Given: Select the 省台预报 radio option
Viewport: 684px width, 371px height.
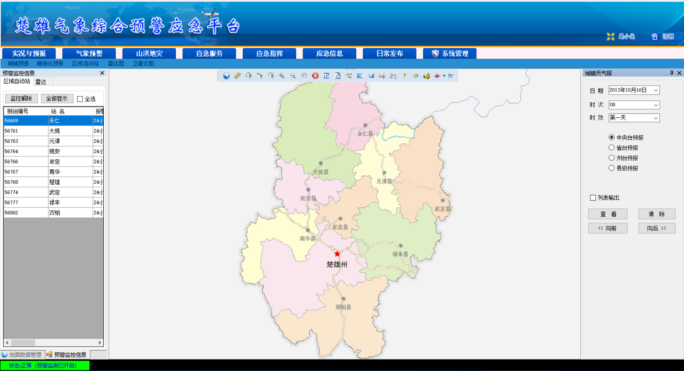Looking at the screenshot, I should (612, 148).
